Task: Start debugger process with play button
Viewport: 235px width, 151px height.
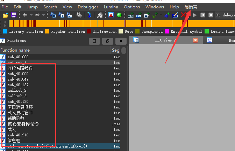Action: tap(195, 15)
